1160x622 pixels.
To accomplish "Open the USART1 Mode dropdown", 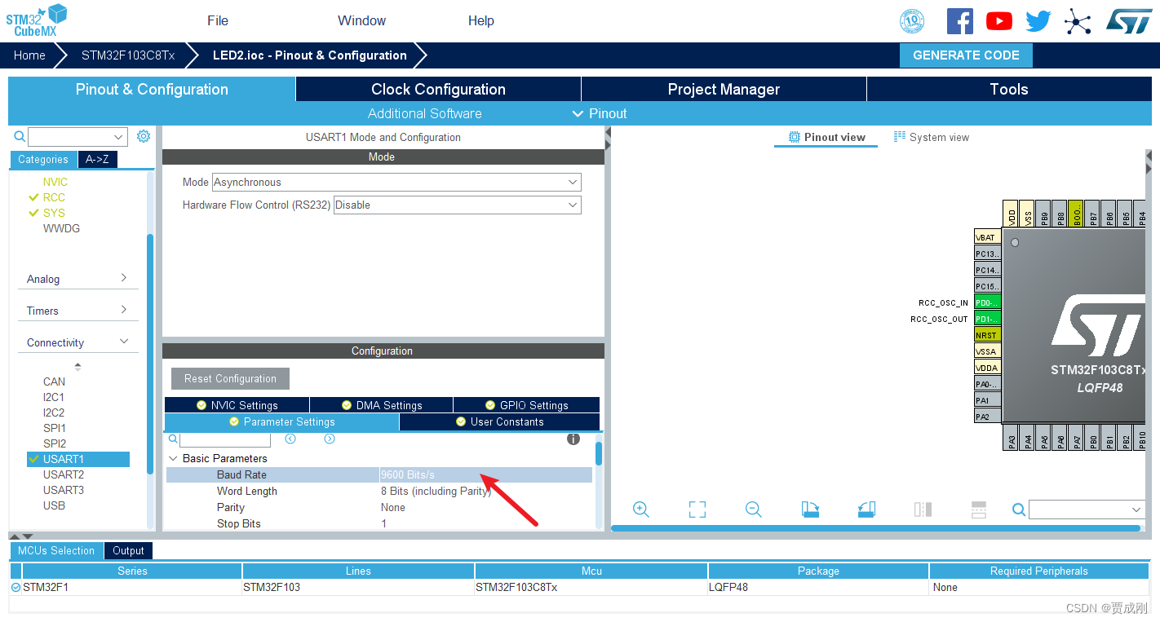I will point(396,183).
